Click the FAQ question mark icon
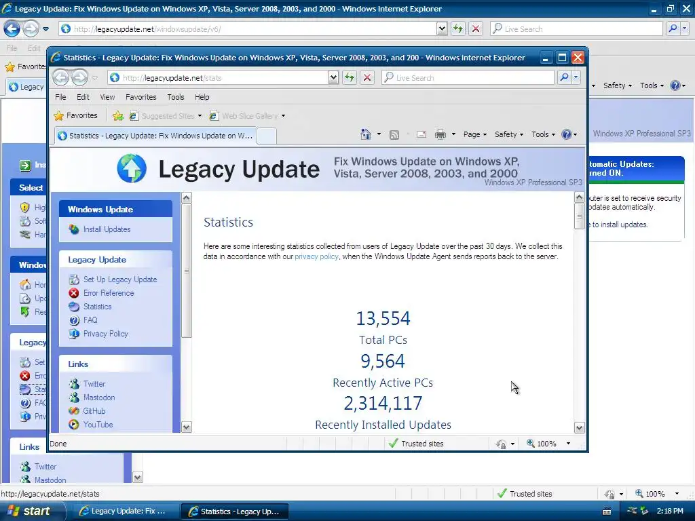 pos(73,320)
